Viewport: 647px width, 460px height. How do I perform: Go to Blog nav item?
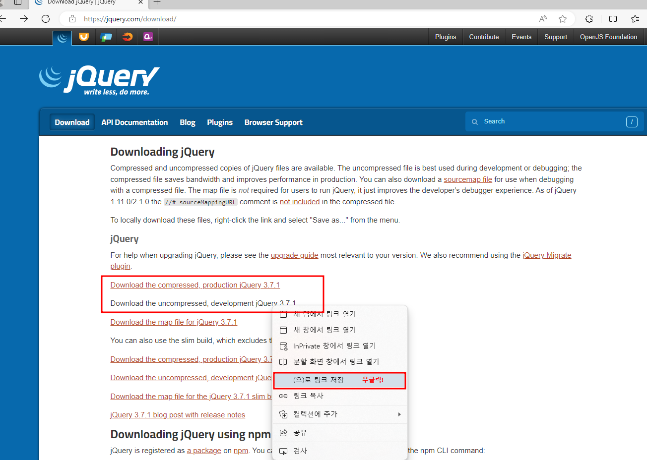[188, 122]
